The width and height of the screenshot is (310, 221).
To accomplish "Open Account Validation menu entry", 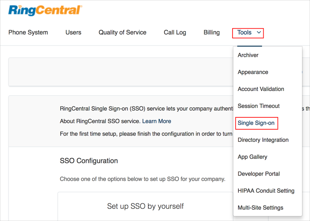I will pyautogui.click(x=261, y=89).
